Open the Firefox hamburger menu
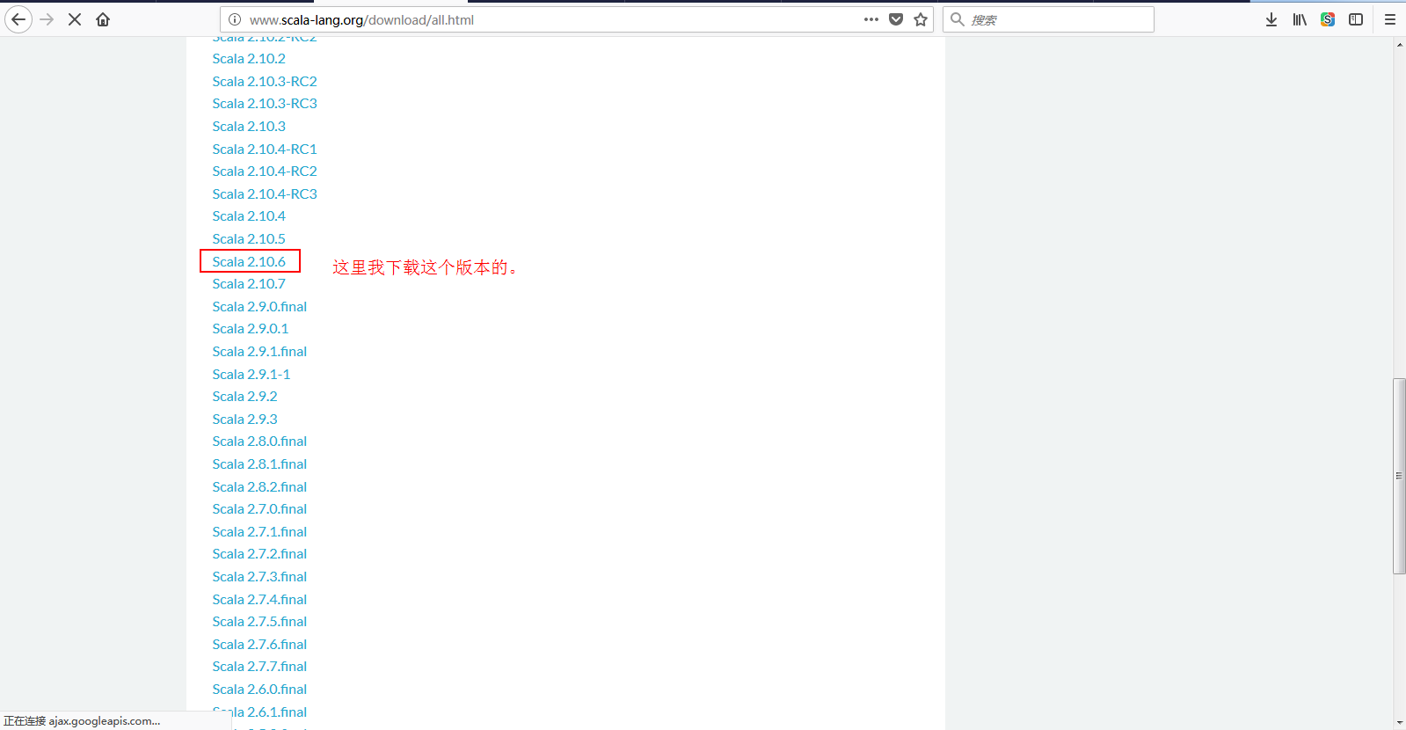The height and width of the screenshot is (730, 1406). (1390, 19)
